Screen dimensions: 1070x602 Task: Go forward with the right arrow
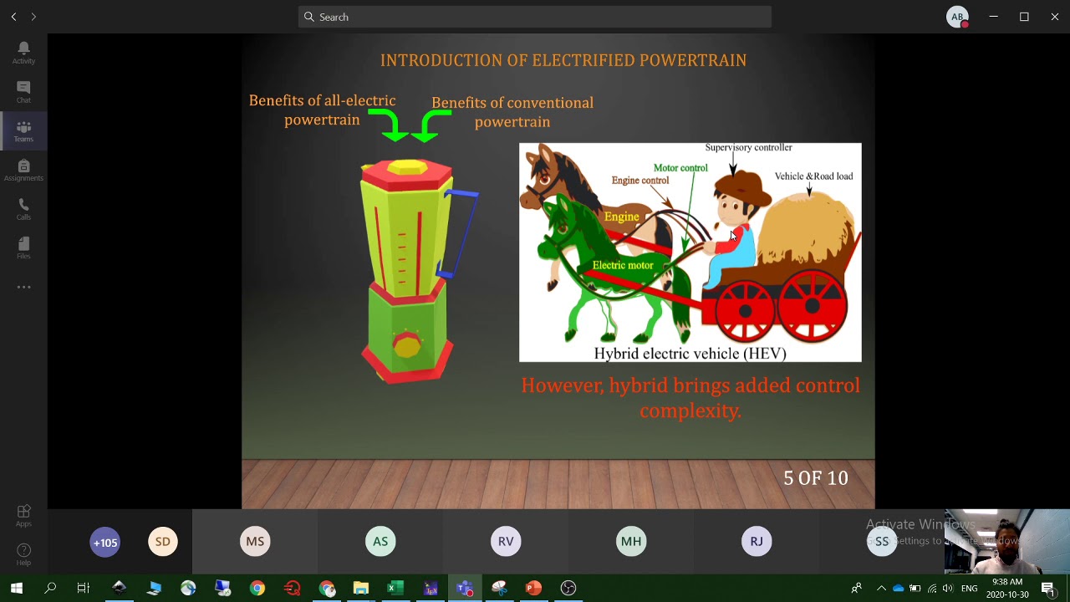tap(33, 17)
